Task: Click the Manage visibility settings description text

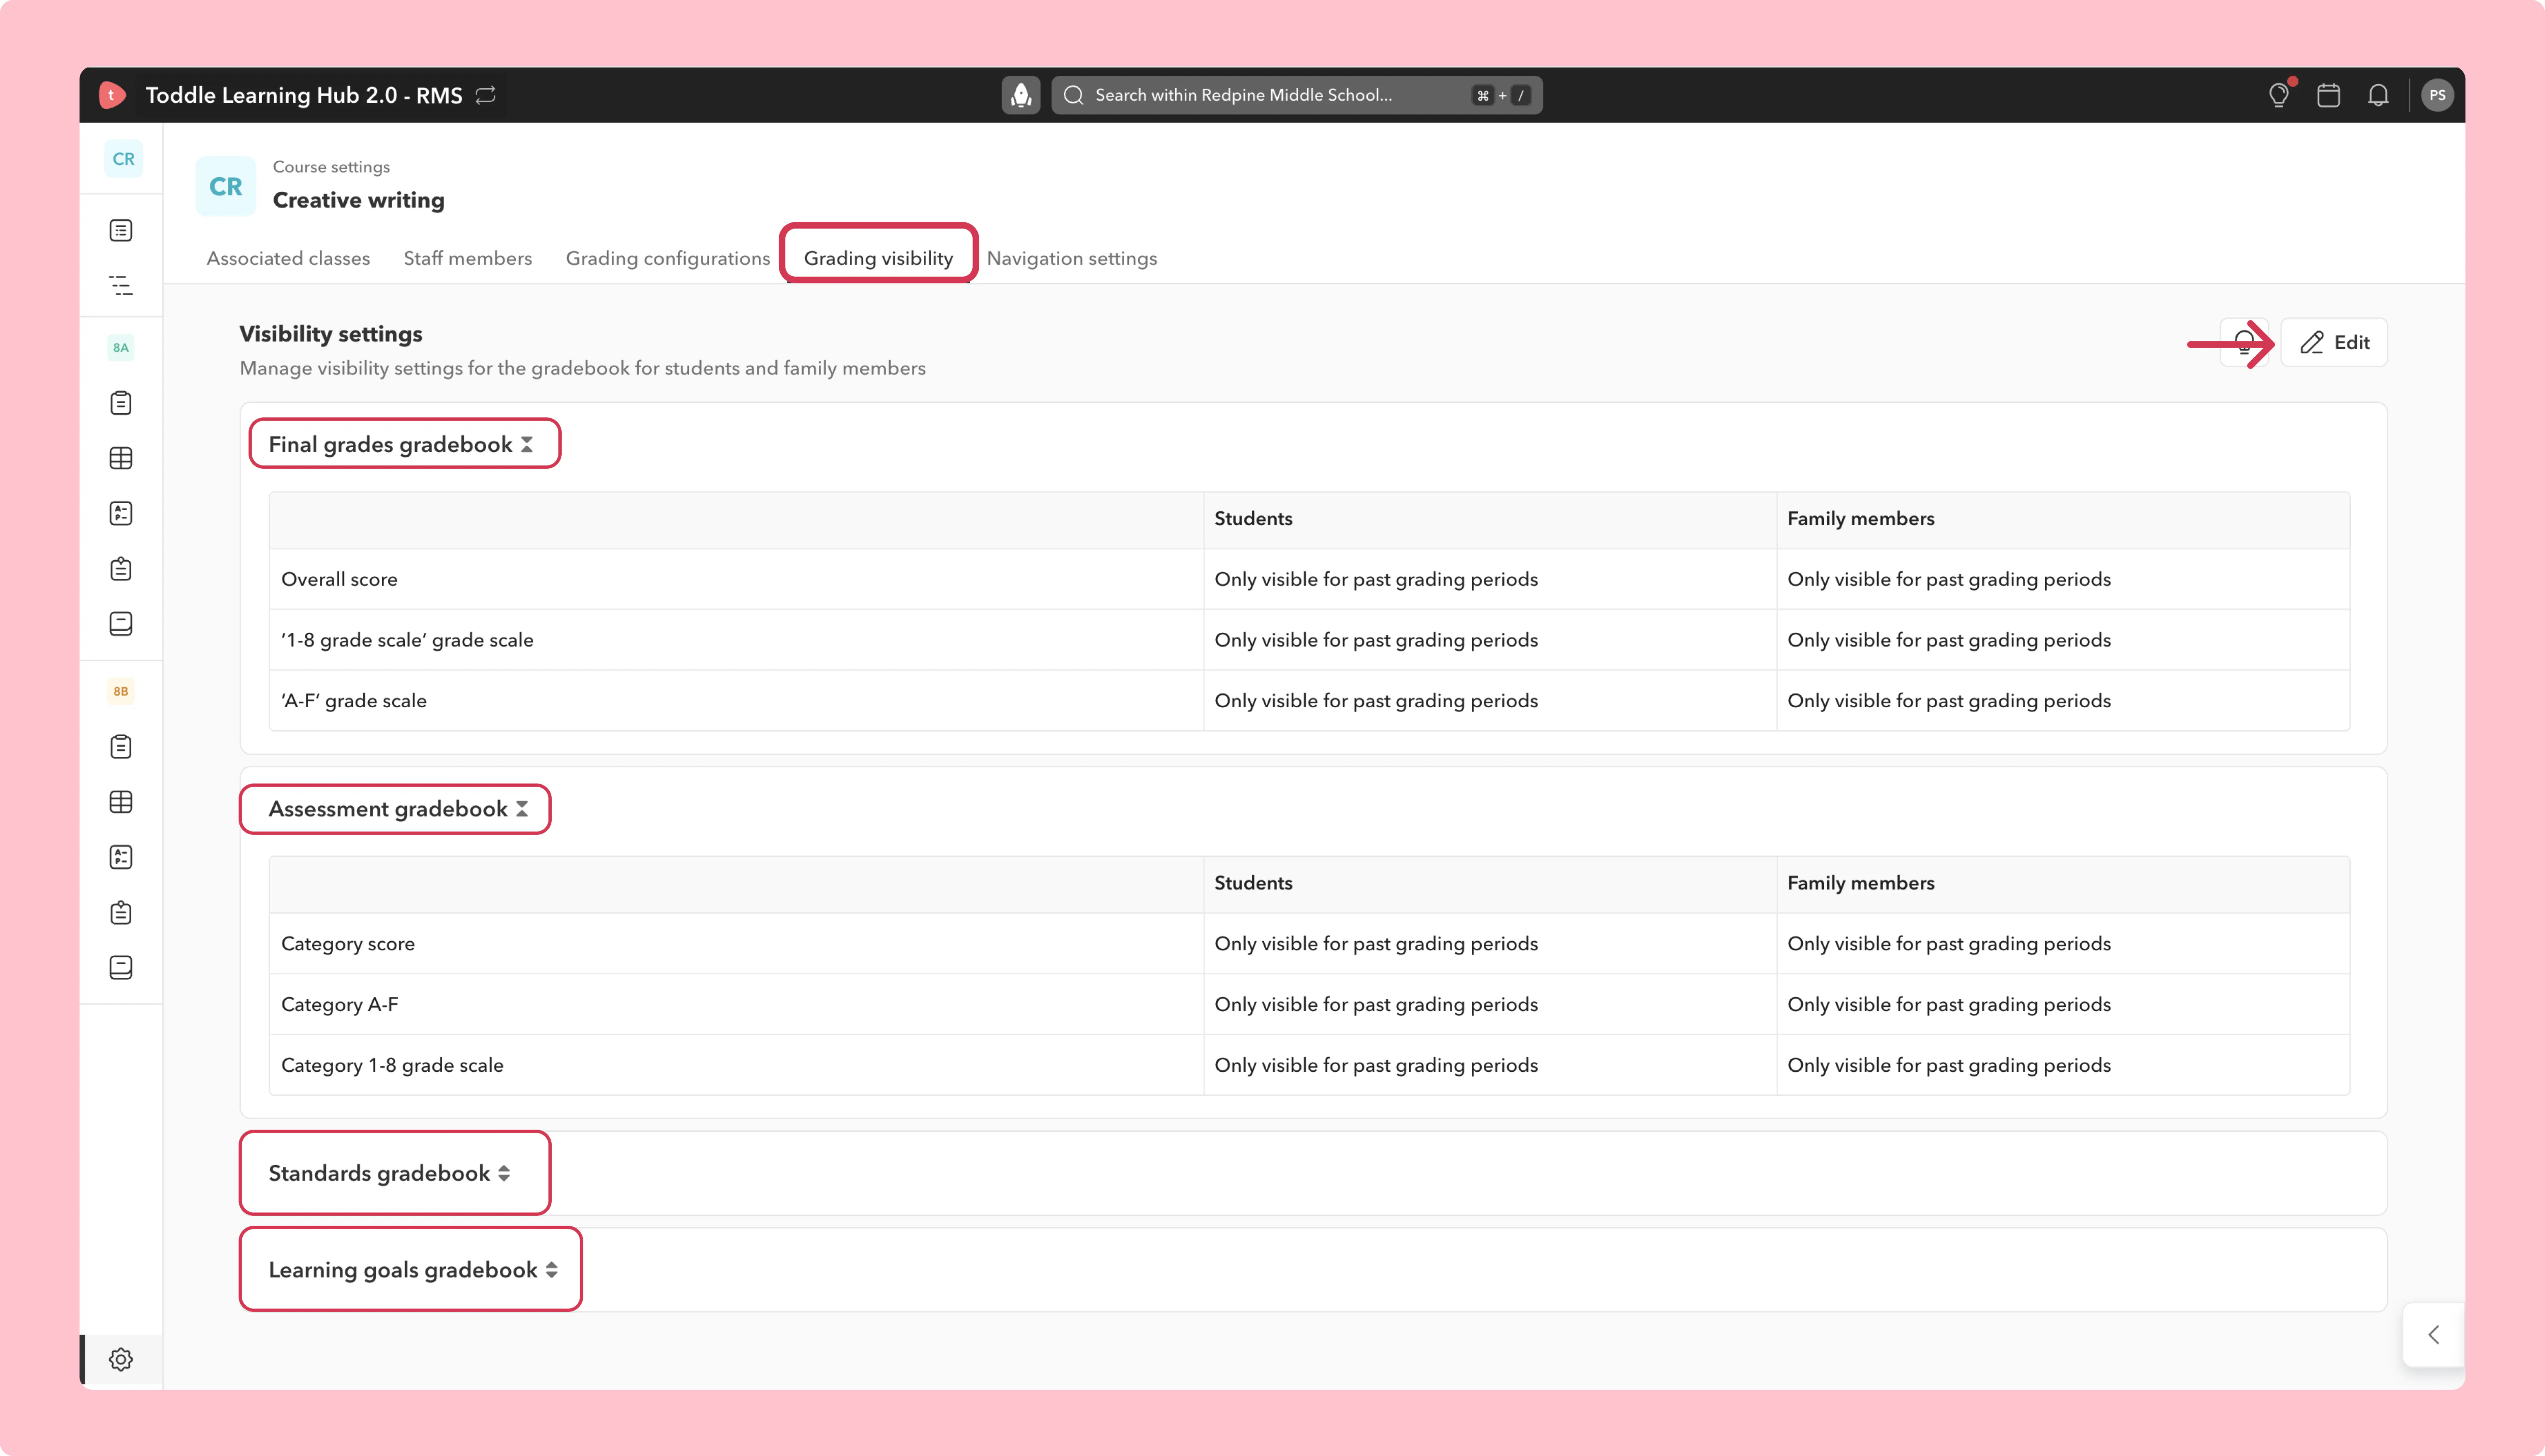Action: click(583, 369)
